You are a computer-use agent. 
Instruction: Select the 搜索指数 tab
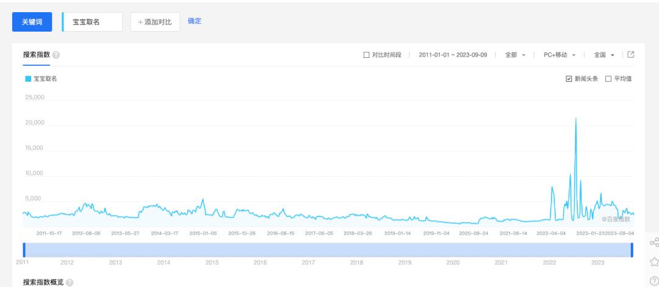tap(37, 55)
